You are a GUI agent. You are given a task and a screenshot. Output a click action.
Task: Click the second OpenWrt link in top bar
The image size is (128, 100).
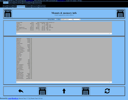(x=61, y=1)
